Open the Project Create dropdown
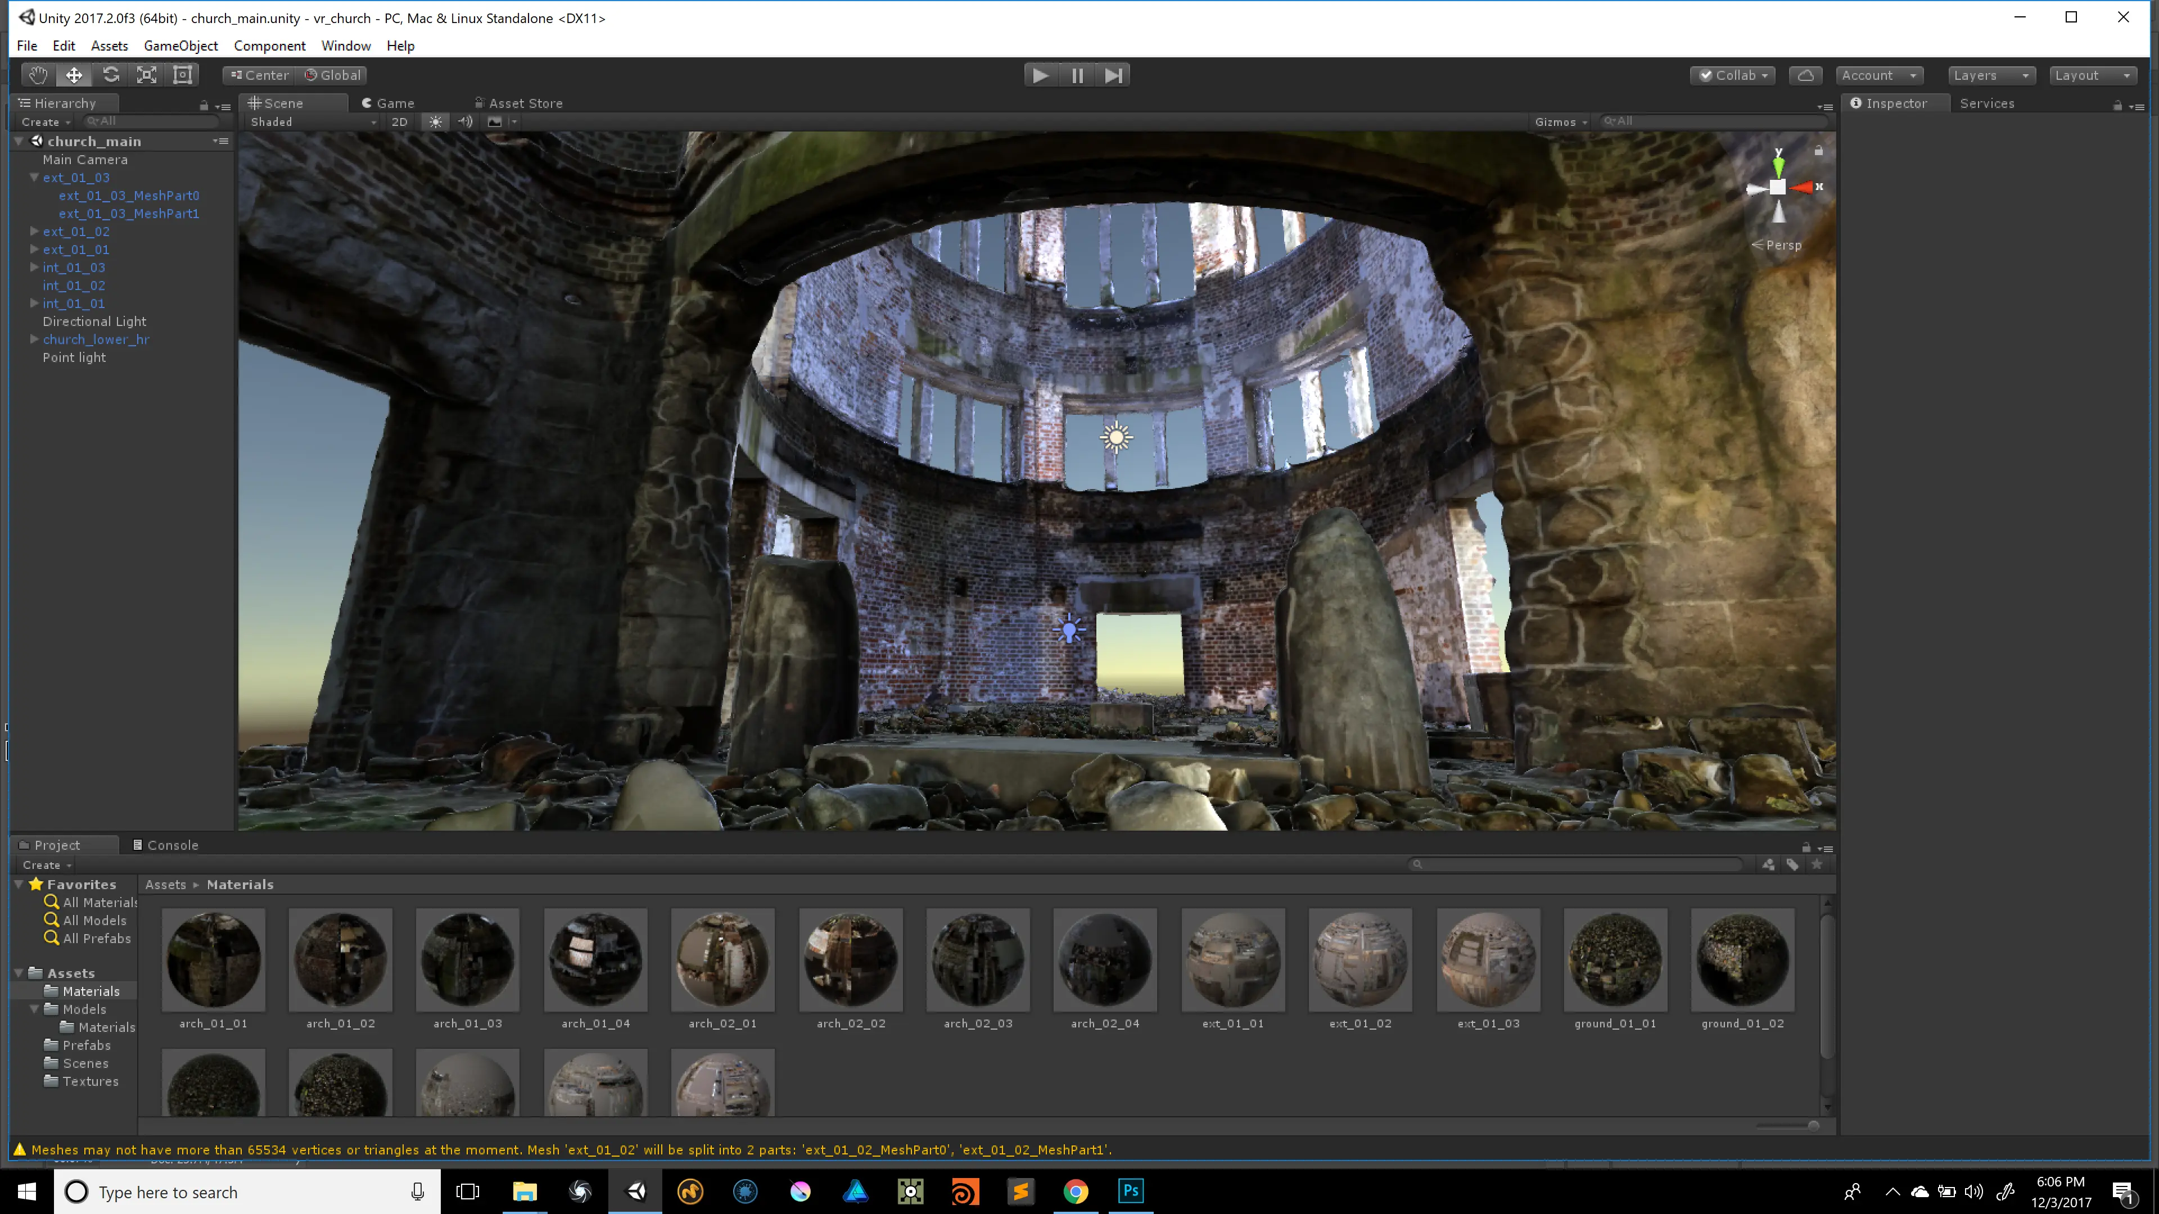2159x1214 pixels. tap(47, 864)
